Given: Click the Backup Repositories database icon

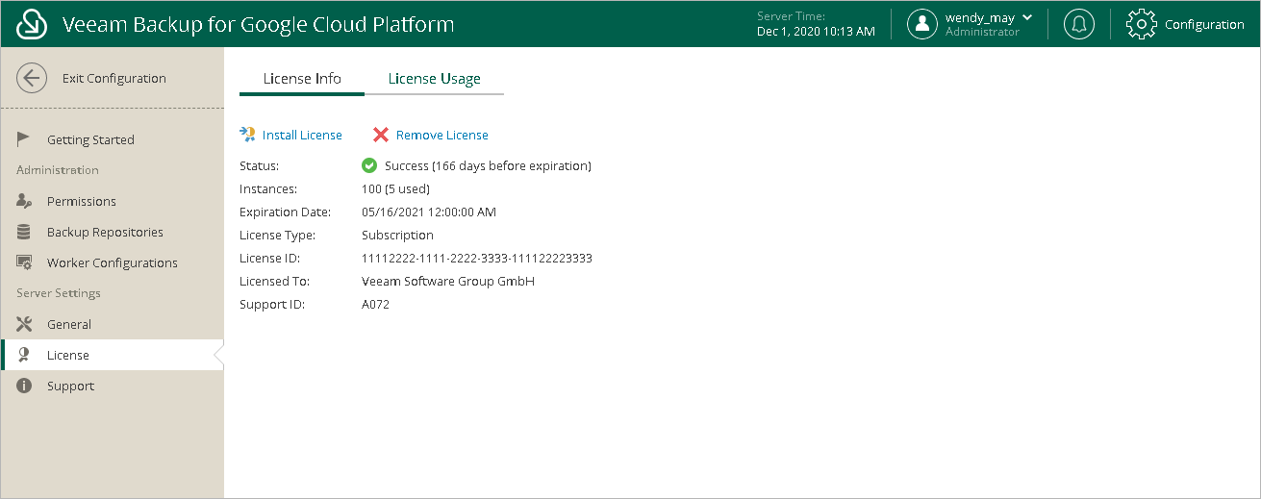Looking at the screenshot, I should 24,232.
